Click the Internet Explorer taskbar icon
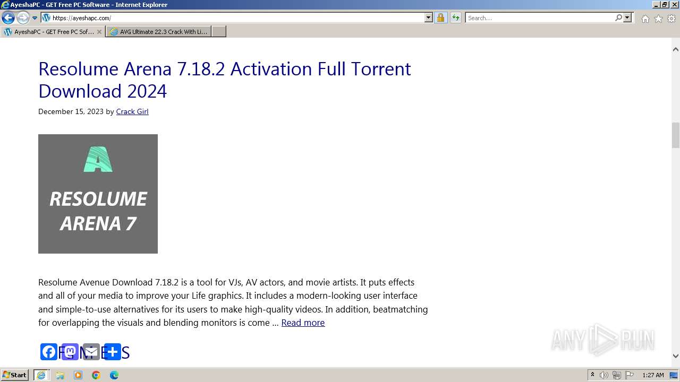Viewport: 680px width, 382px height. click(41, 375)
